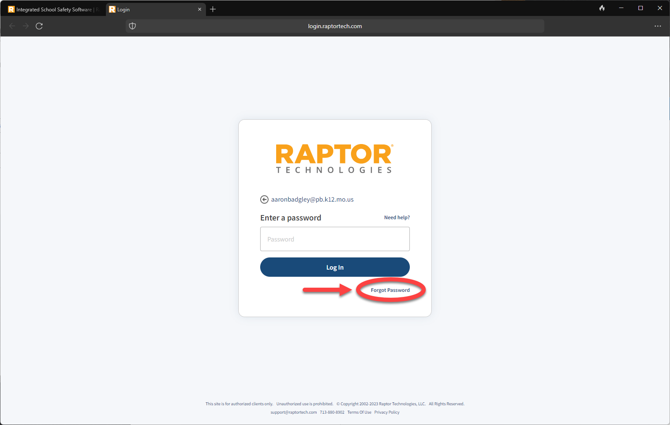
Task: Reload the login page
Action: 39,26
